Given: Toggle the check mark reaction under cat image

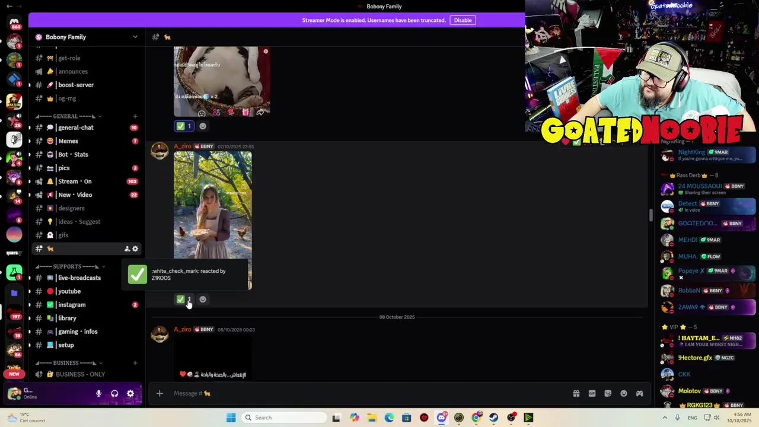Looking at the screenshot, I should 184,126.
